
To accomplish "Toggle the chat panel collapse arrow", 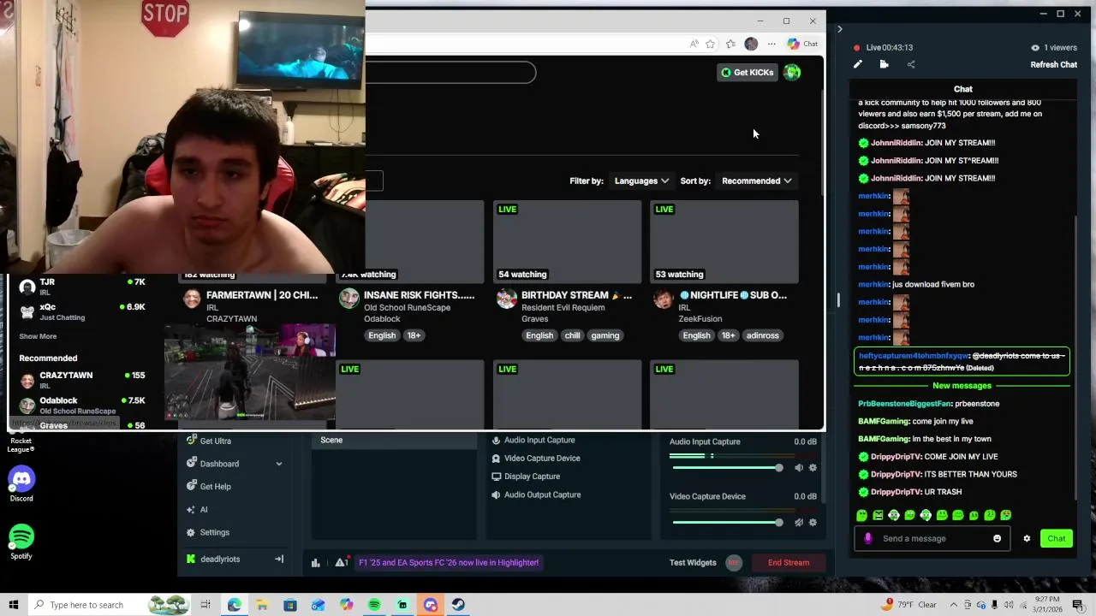I will [x=839, y=29].
